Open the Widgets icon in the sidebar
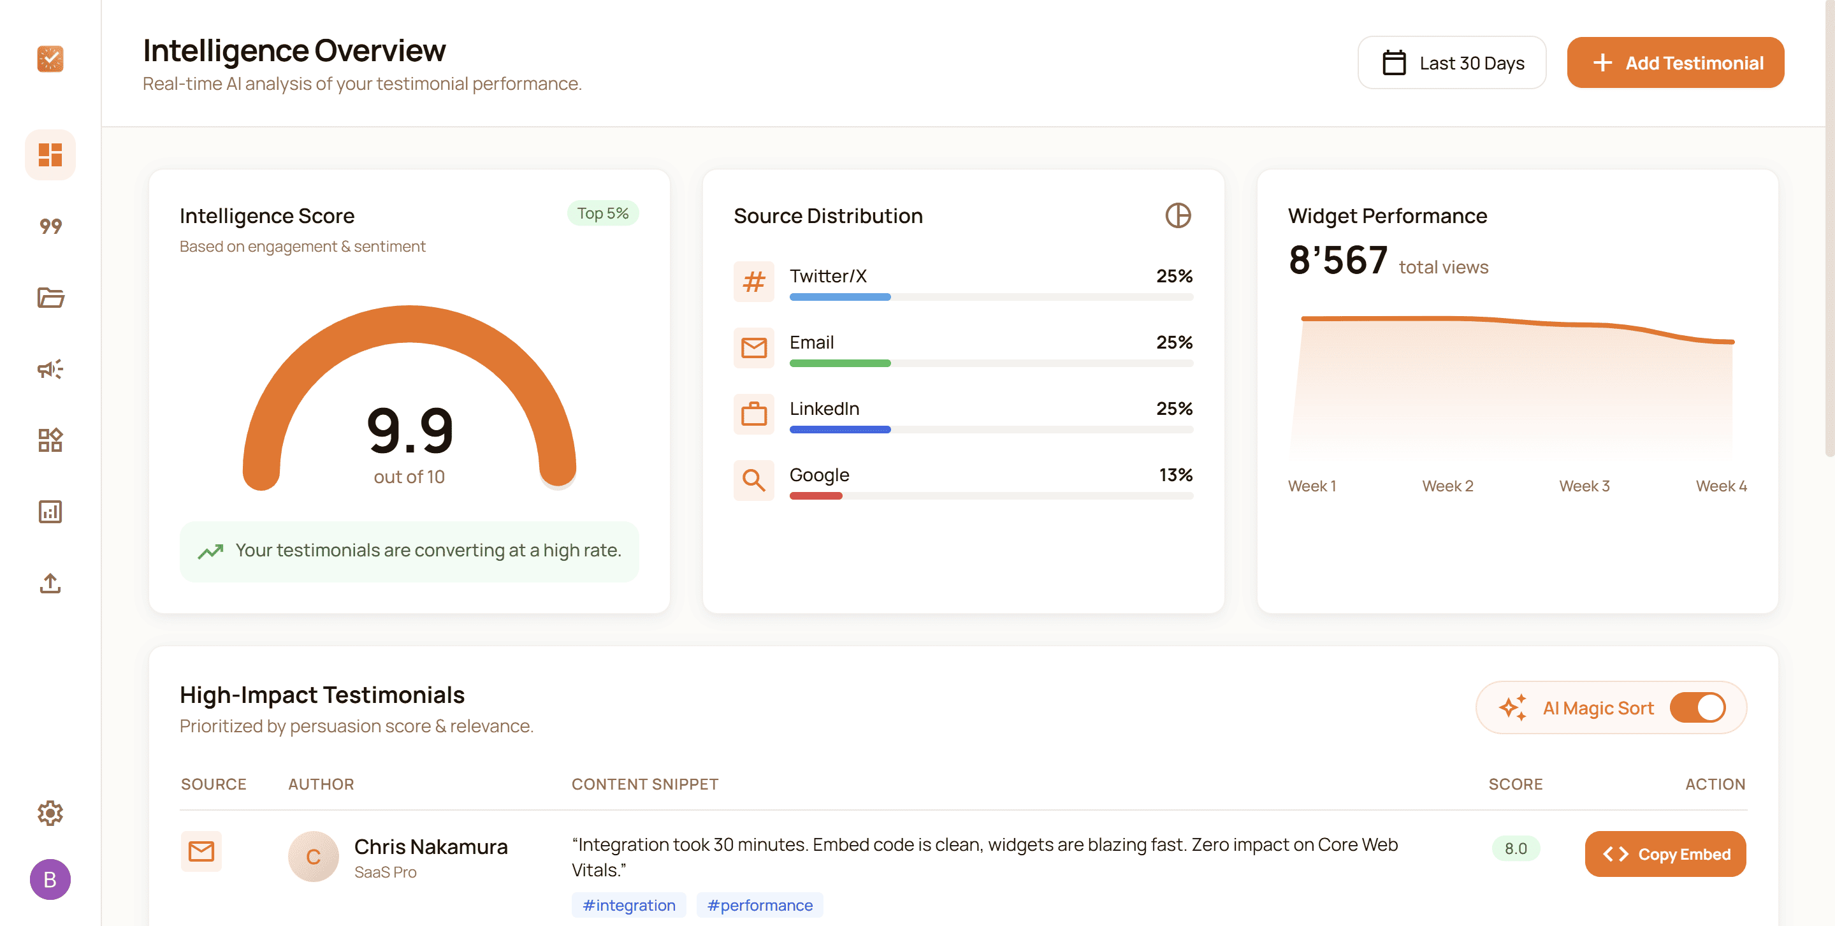 pyautogui.click(x=50, y=441)
